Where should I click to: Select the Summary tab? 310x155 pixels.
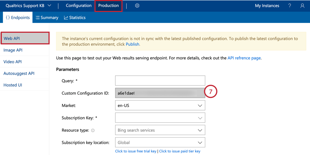pyautogui.click(x=47, y=17)
